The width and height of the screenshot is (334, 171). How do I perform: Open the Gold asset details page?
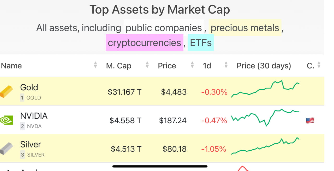click(29, 87)
